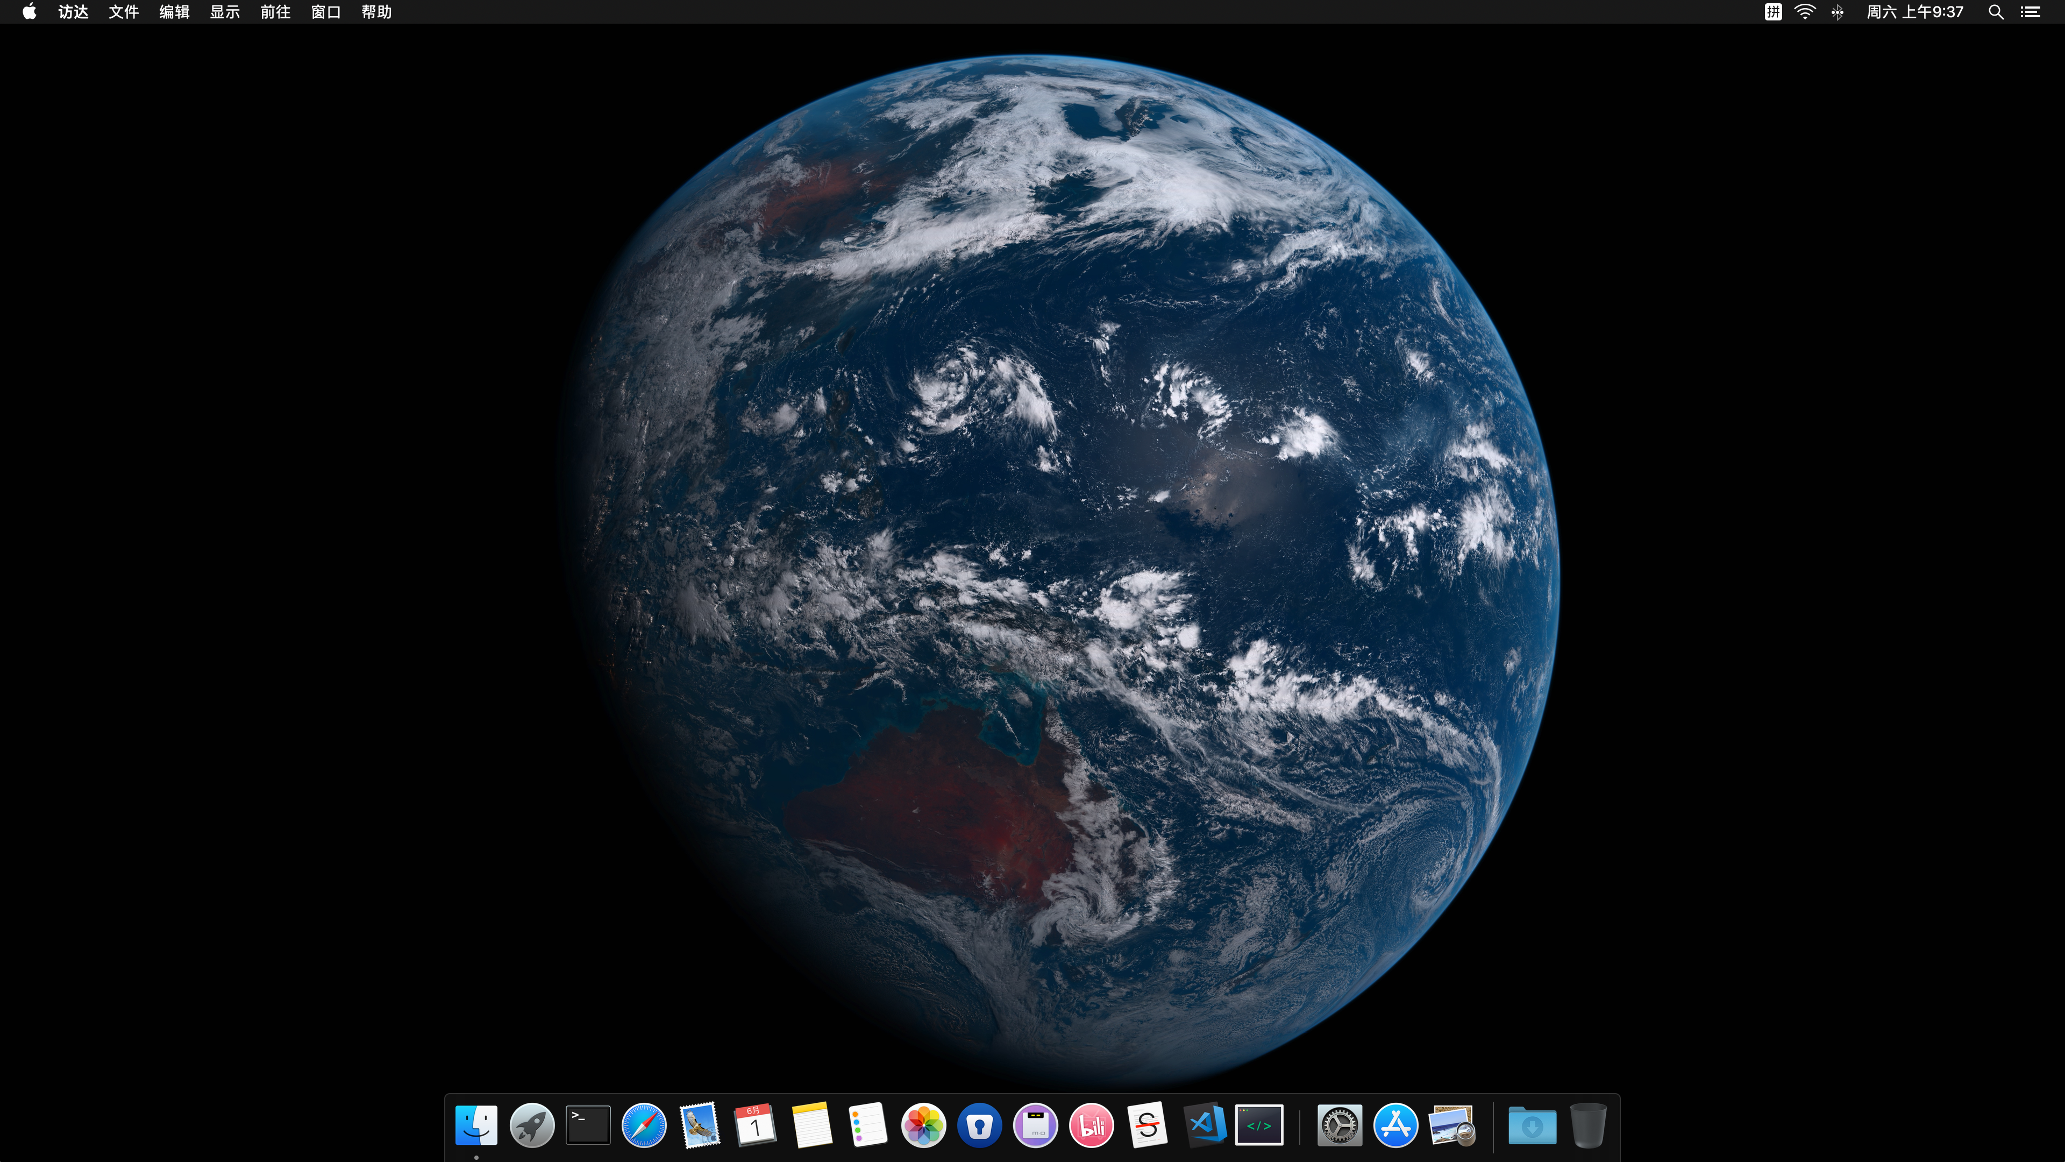Image resolution: width=2065 pixels, height=1162 pixels.
Task: Open the pink bilibili app icon
Action: [1091, 1125]
